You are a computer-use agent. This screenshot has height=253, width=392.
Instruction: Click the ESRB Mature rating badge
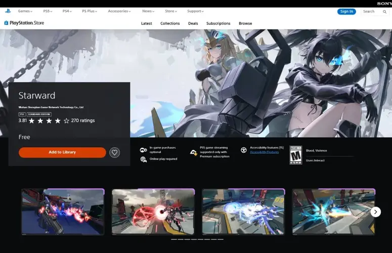(296, 155)
